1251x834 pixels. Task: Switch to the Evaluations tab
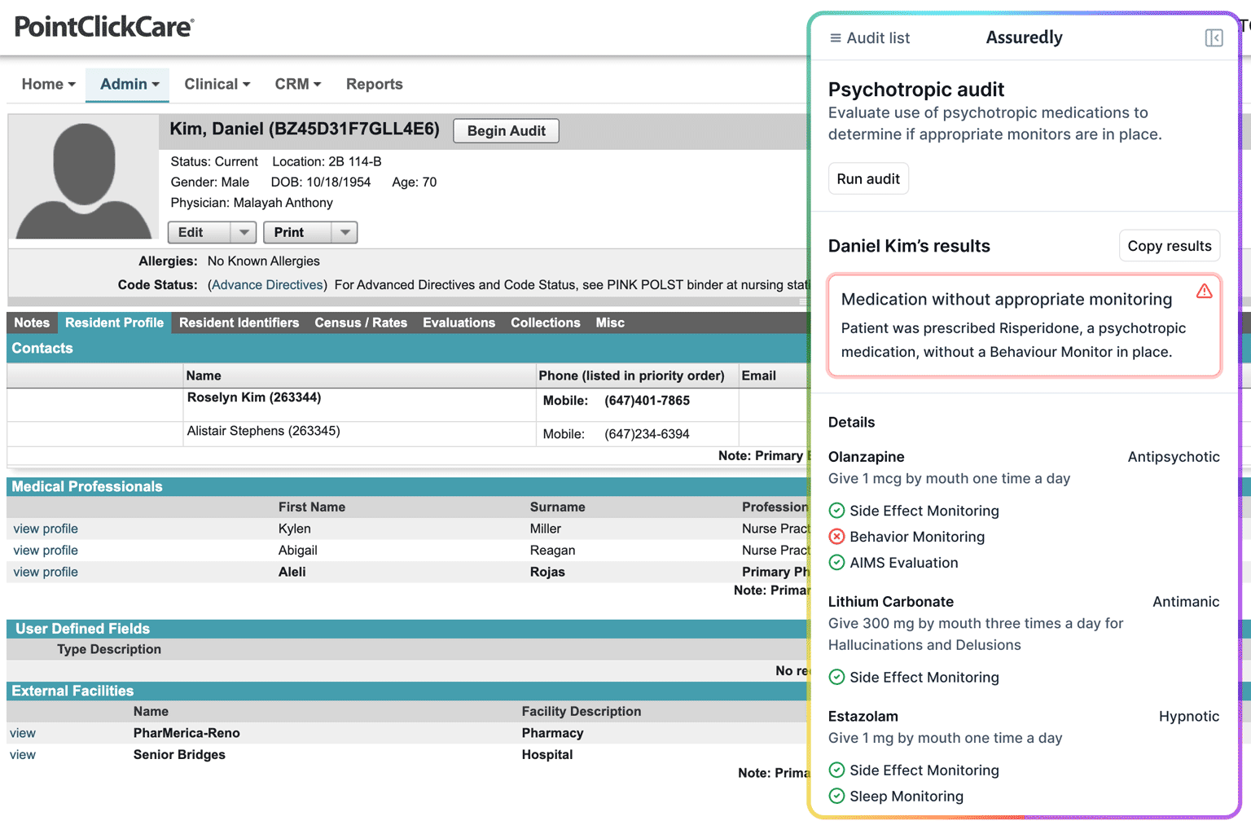[459, 323]
